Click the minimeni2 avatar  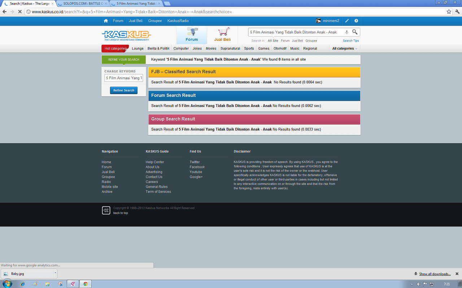click(318, 21)
